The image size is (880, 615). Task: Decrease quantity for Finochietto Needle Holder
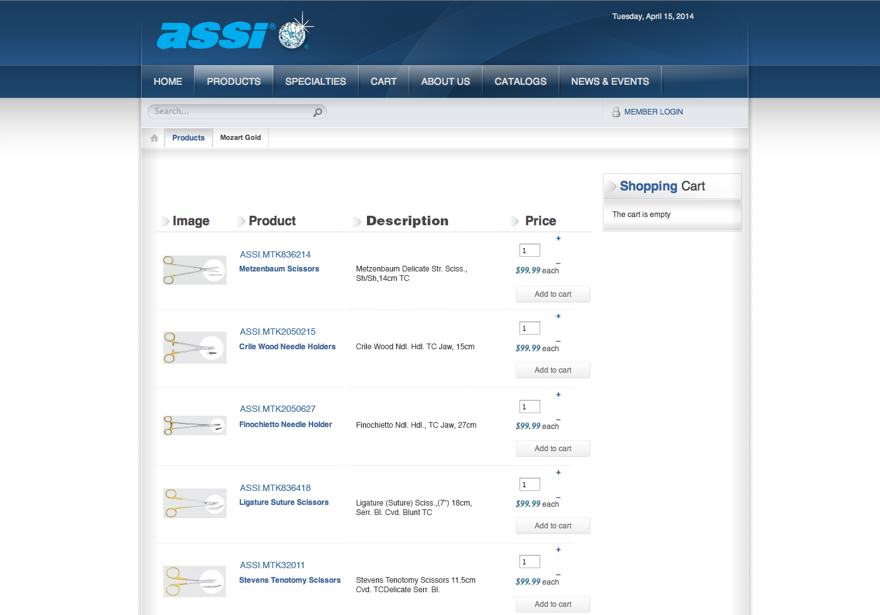[x=558, y=419]
